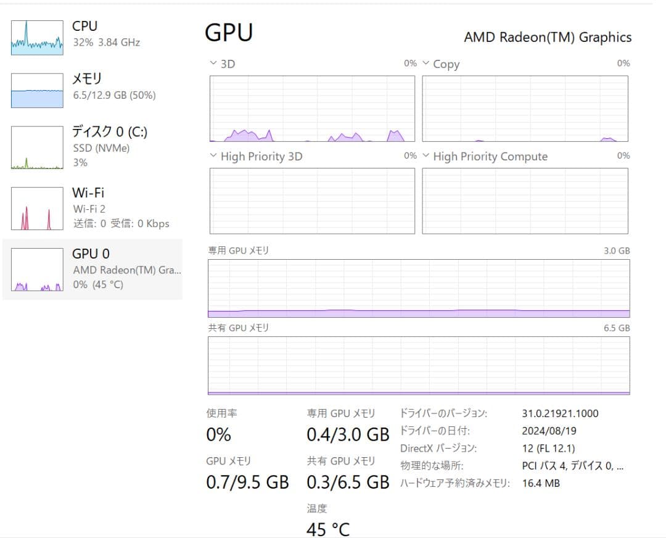Open the High Priority Compute chevron
Screen dimensions: 666x538
coord(425,156)
